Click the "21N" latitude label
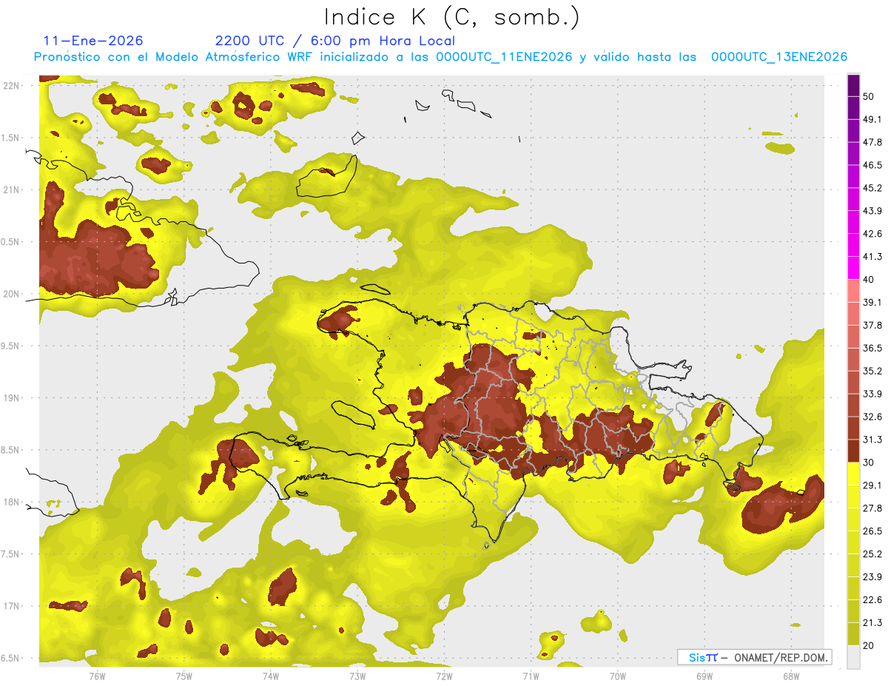Screen dimensions: 888x686 (11, 189)
